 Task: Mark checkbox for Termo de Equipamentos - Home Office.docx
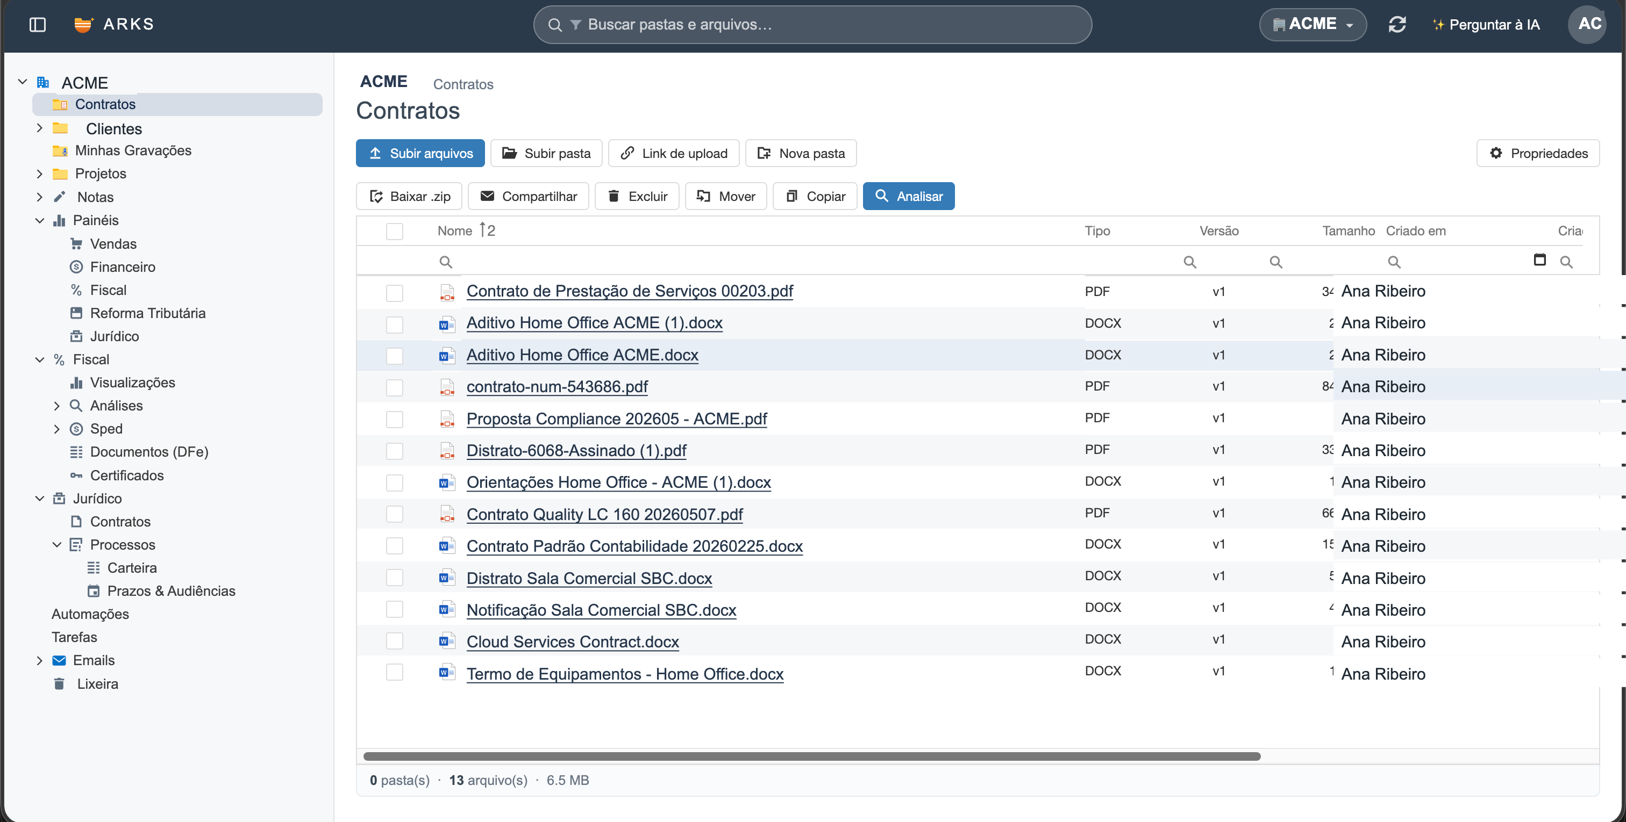[x=395, y=673]
